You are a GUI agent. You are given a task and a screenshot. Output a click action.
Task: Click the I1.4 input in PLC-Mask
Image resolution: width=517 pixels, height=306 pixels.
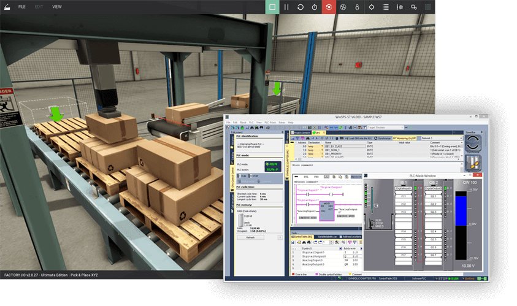[x=404, y=231]
